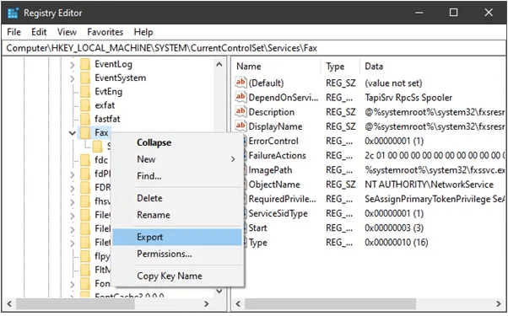Screen dimensions: 508x316
Task: Click the 'NT AUTHORITY\NetworkService' data cell
Action: (429, 185)
